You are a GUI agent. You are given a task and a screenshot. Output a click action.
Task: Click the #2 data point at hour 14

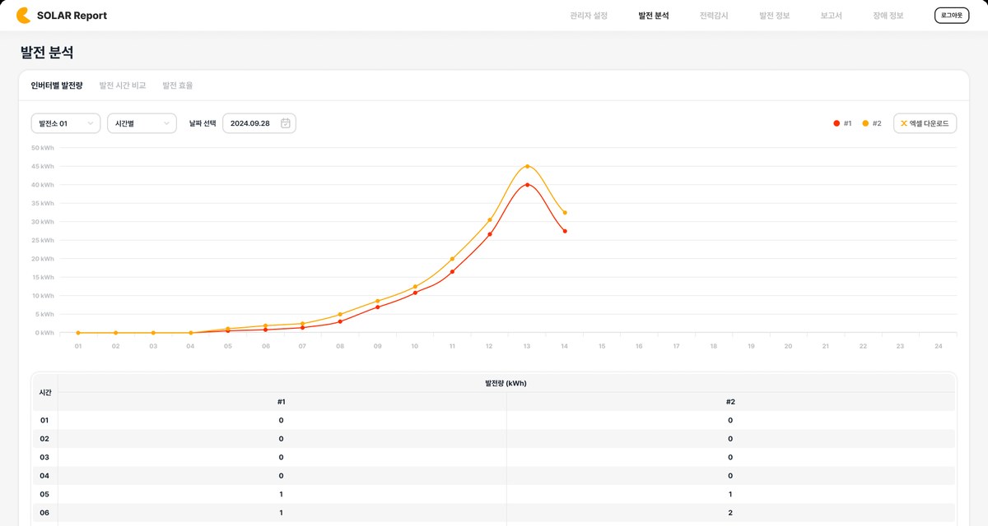click(565, 213)
